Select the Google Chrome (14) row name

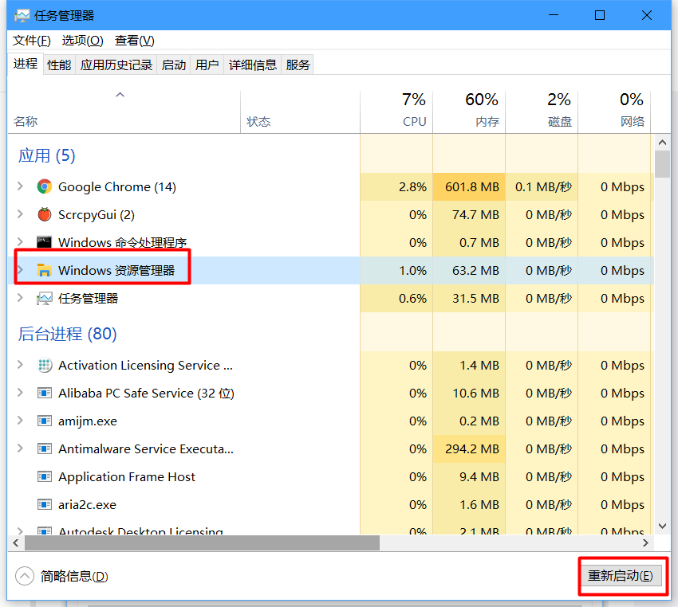tap(117, 187)
